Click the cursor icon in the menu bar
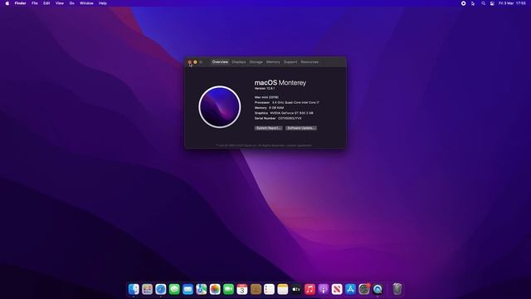Viewport: 531px width, 299px height. (473, 3)
